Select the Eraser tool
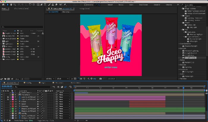 pos(56,5)
